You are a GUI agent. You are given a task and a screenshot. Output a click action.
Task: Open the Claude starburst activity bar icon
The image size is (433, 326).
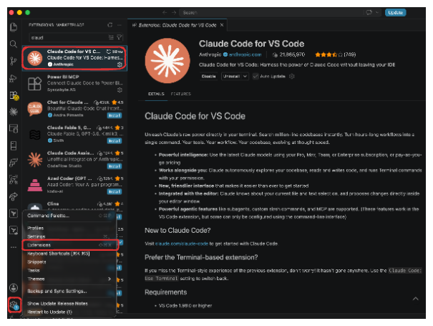(14, 112)
